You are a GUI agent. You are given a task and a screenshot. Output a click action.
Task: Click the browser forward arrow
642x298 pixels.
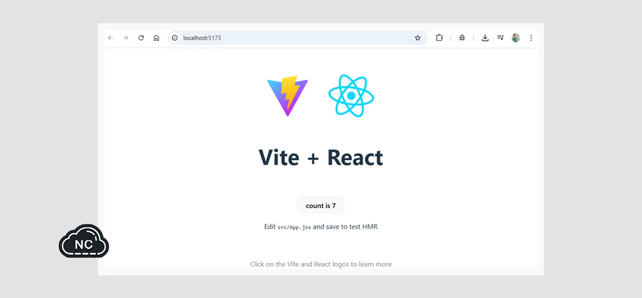click(x=125, y=38)
